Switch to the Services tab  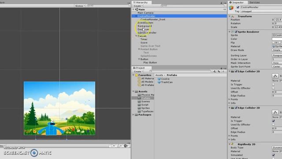click(x=255, y=3)
